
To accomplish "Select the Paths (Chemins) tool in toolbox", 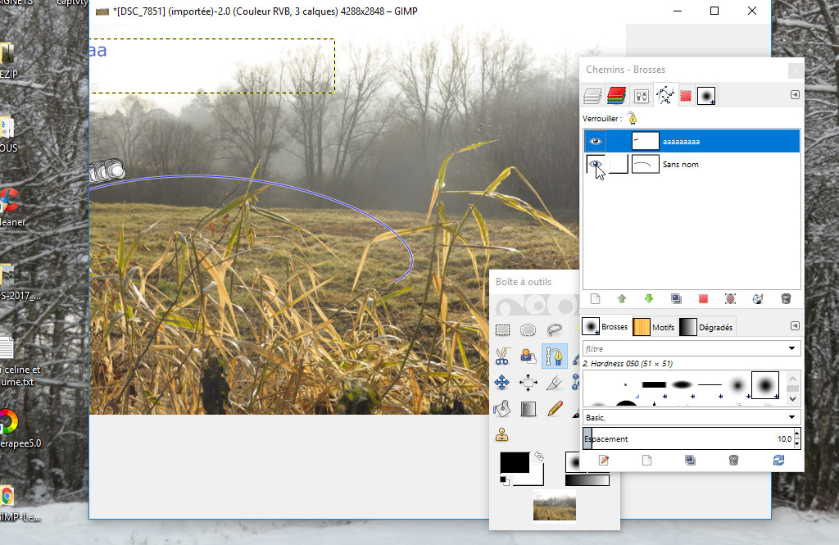I will pyautogui.click(x=555, y=357).
